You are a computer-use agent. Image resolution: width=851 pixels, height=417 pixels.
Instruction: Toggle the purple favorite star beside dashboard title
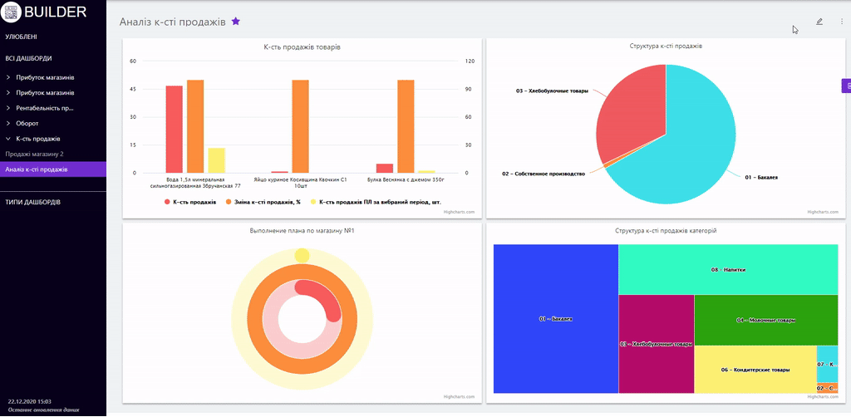[236, 22]
